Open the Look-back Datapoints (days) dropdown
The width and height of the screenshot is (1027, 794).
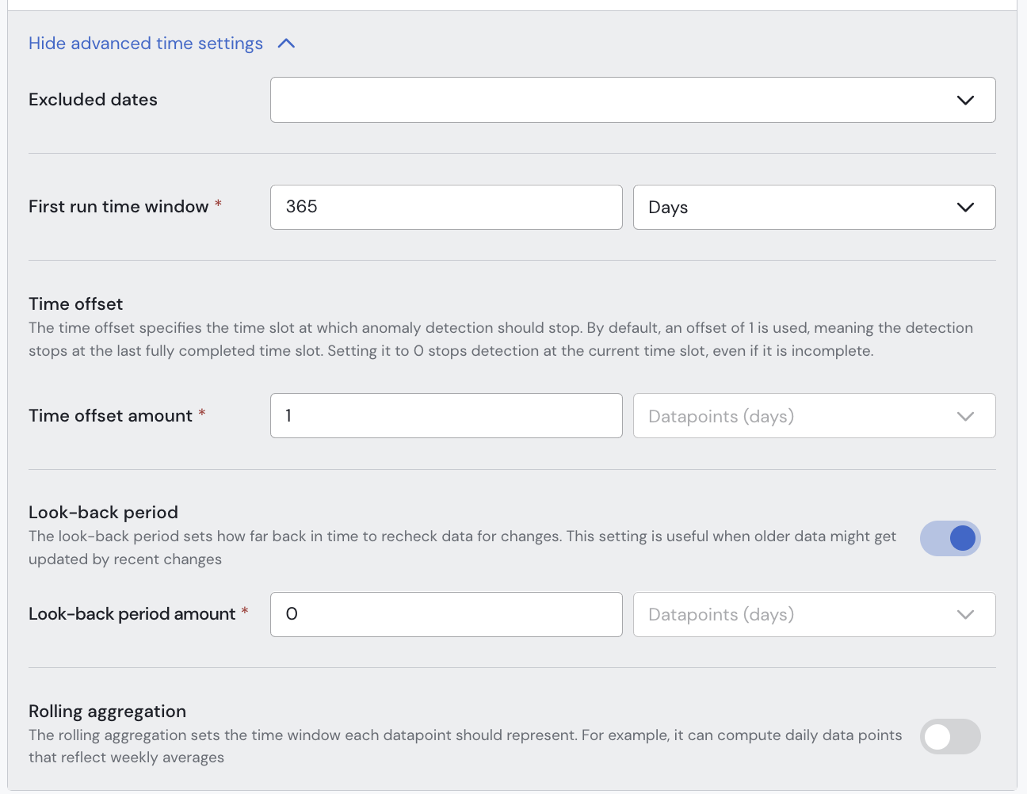coord(792,615)
